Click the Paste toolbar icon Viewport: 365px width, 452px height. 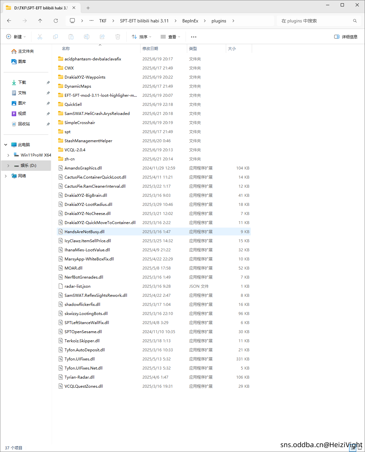[x=71, y=37]
